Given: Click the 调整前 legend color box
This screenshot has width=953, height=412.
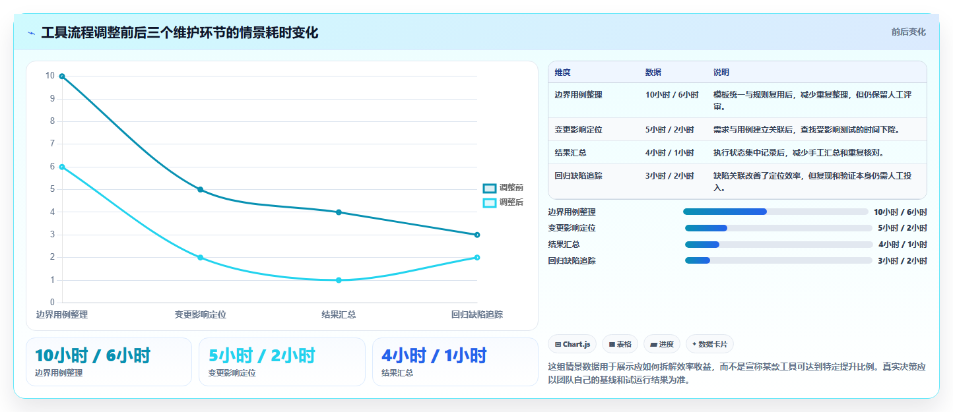Looking at the screenshot, I should tap(489, 188).
